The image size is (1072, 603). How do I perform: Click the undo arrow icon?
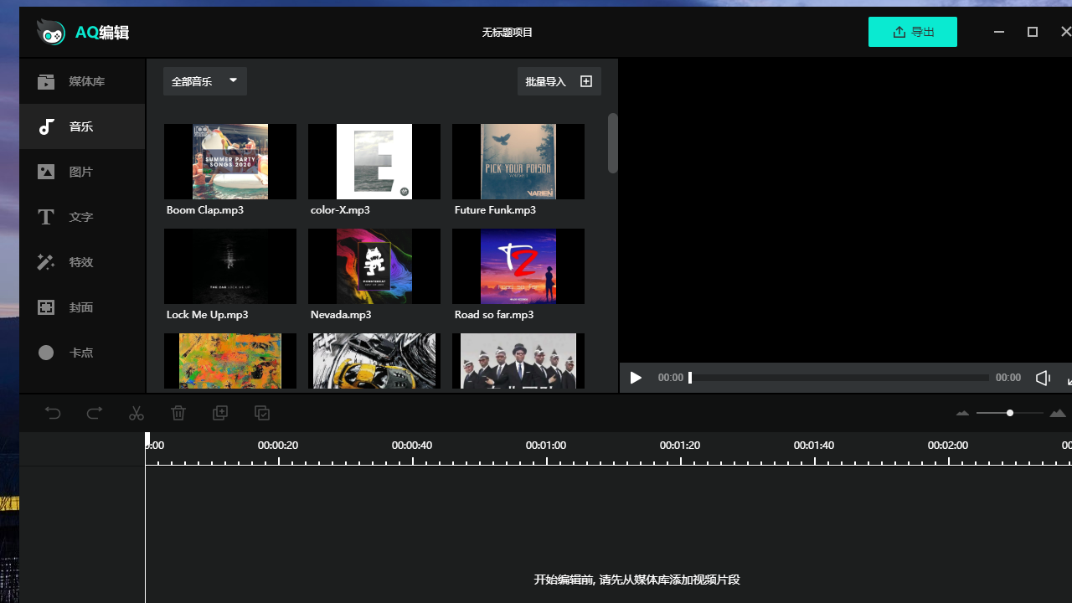point(53,413)
